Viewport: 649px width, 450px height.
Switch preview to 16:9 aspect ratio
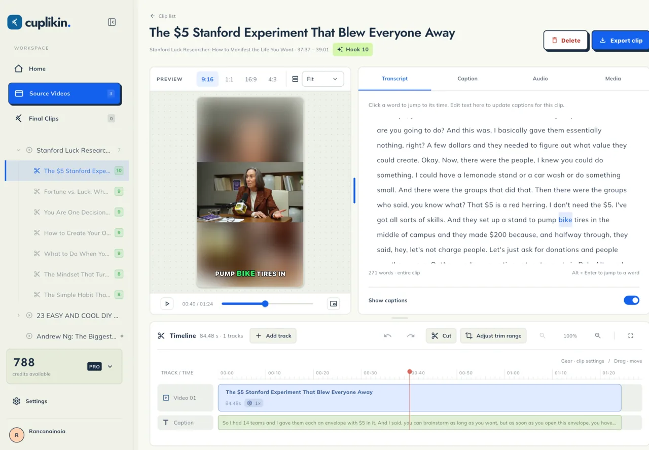pyautogui.click(x=250, y=79)
